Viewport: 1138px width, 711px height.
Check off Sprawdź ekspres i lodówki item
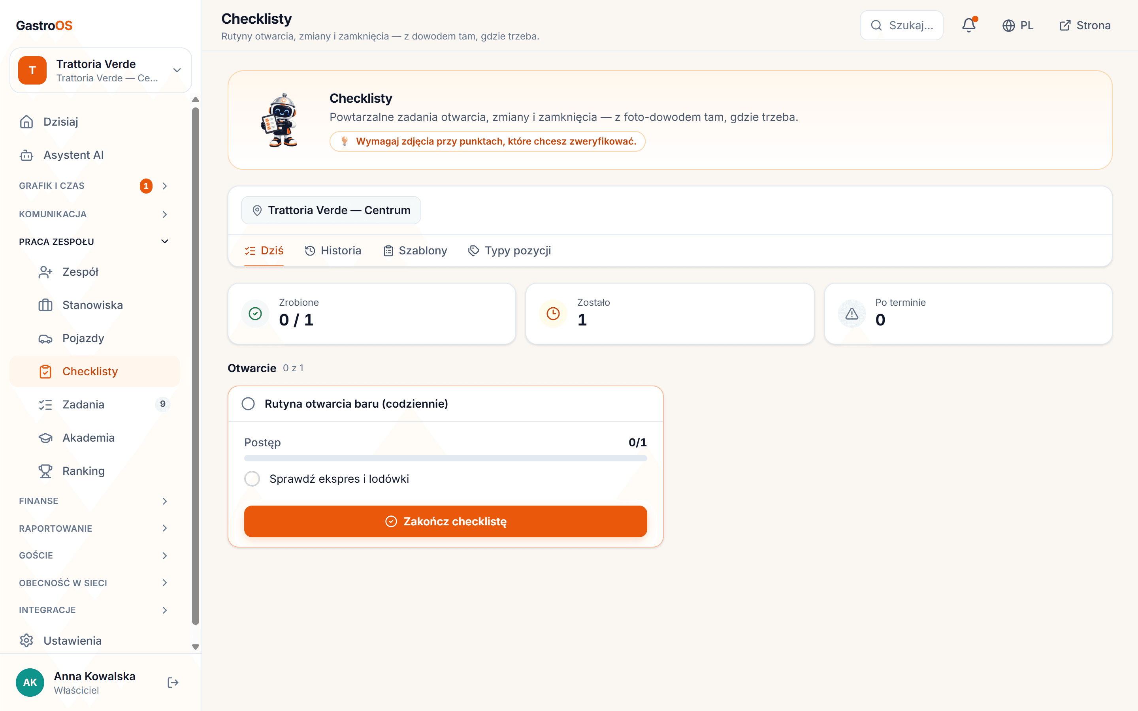click(x=252, y=479)
